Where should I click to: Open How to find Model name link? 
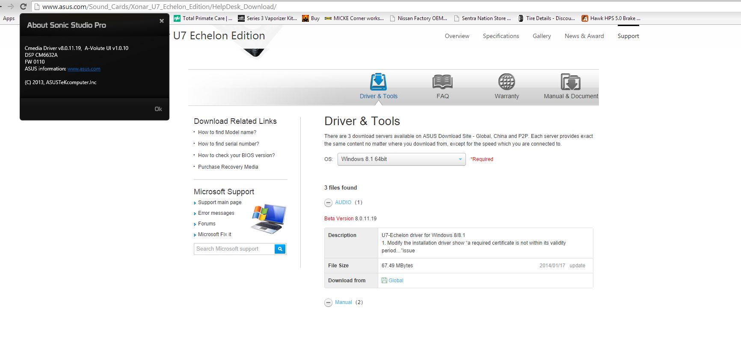click(x=227, y=132)
